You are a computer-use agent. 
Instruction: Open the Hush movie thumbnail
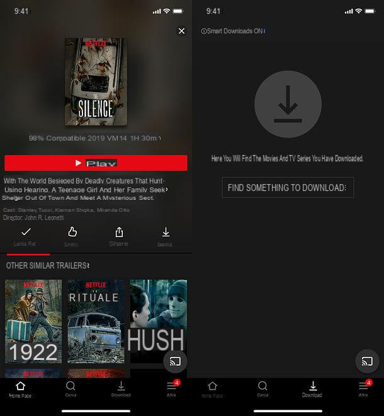[x=159, y=321]
